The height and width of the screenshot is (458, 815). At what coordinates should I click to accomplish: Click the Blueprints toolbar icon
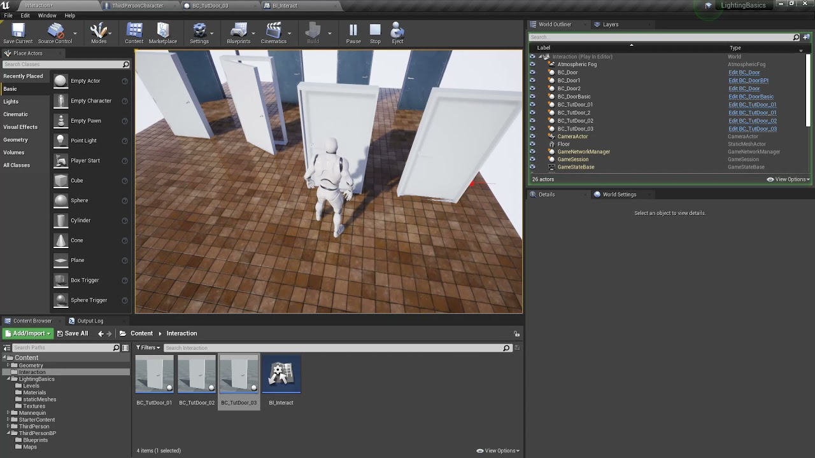(239, 33)
